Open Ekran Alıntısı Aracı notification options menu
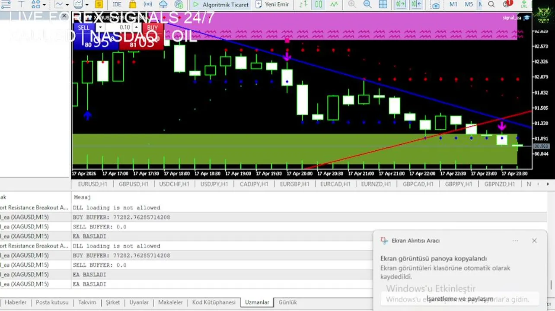The height and width of the screenshot is (311, 555). (515, 241)
